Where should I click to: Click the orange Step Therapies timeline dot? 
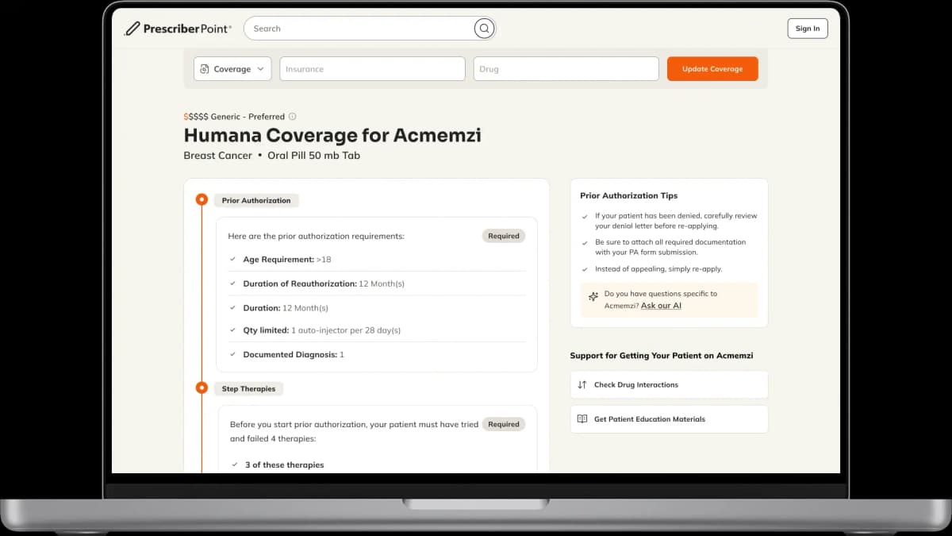click(x=202, y=388)
